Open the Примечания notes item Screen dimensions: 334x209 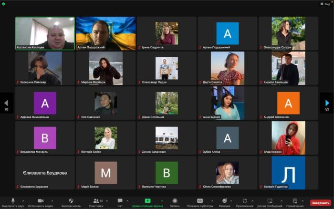click(x=295, y=202)
